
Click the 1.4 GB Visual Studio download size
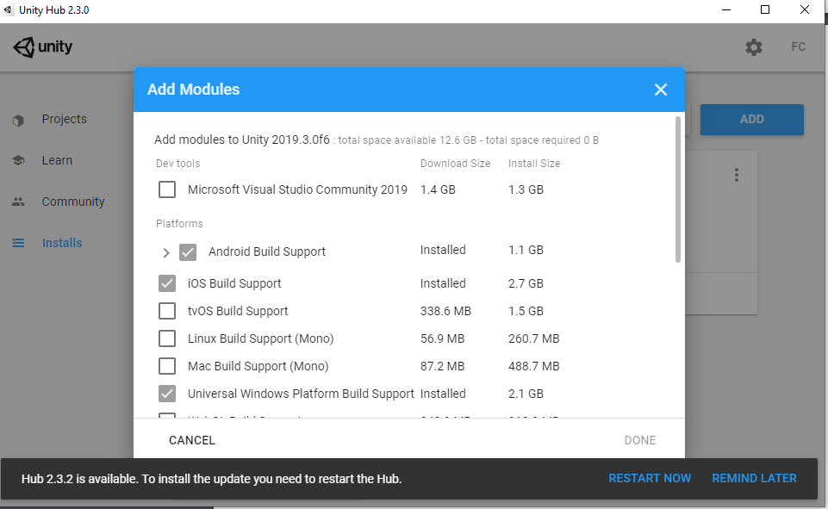(x=438, y=189)
